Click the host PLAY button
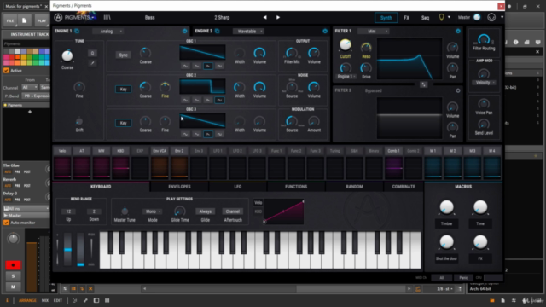The width and height of the screenshot is (546, 307). (x=42, y=20)
